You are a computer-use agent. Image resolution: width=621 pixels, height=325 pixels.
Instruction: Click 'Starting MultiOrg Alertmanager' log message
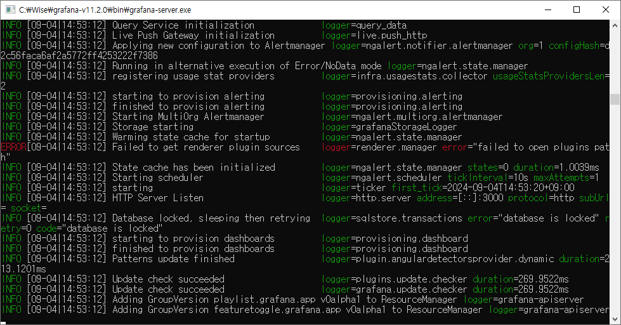[x=188, y=117]
